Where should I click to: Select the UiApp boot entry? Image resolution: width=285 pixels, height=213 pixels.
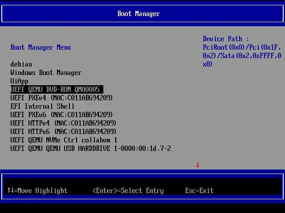pos(19,81)
